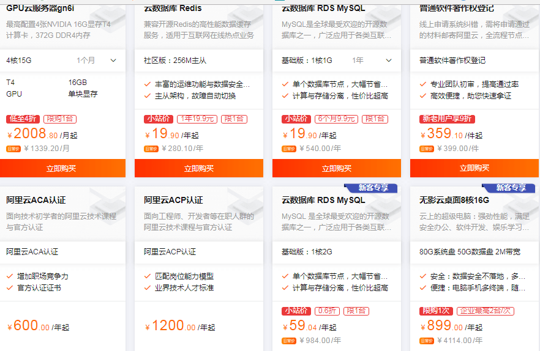Viewport: 540px width, 351px height.
Task: Click the 业界技术人才标准 feature text
Action: click(184, 288)
